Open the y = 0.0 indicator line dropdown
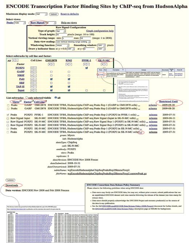The image size is (189, 243). tap(71, 49)
